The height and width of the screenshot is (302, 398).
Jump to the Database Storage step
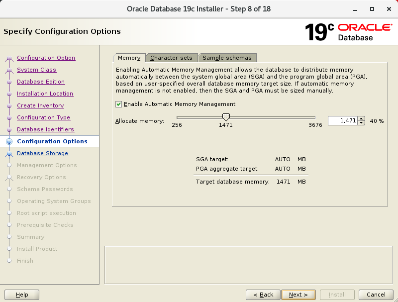click(x=42, y=153)
